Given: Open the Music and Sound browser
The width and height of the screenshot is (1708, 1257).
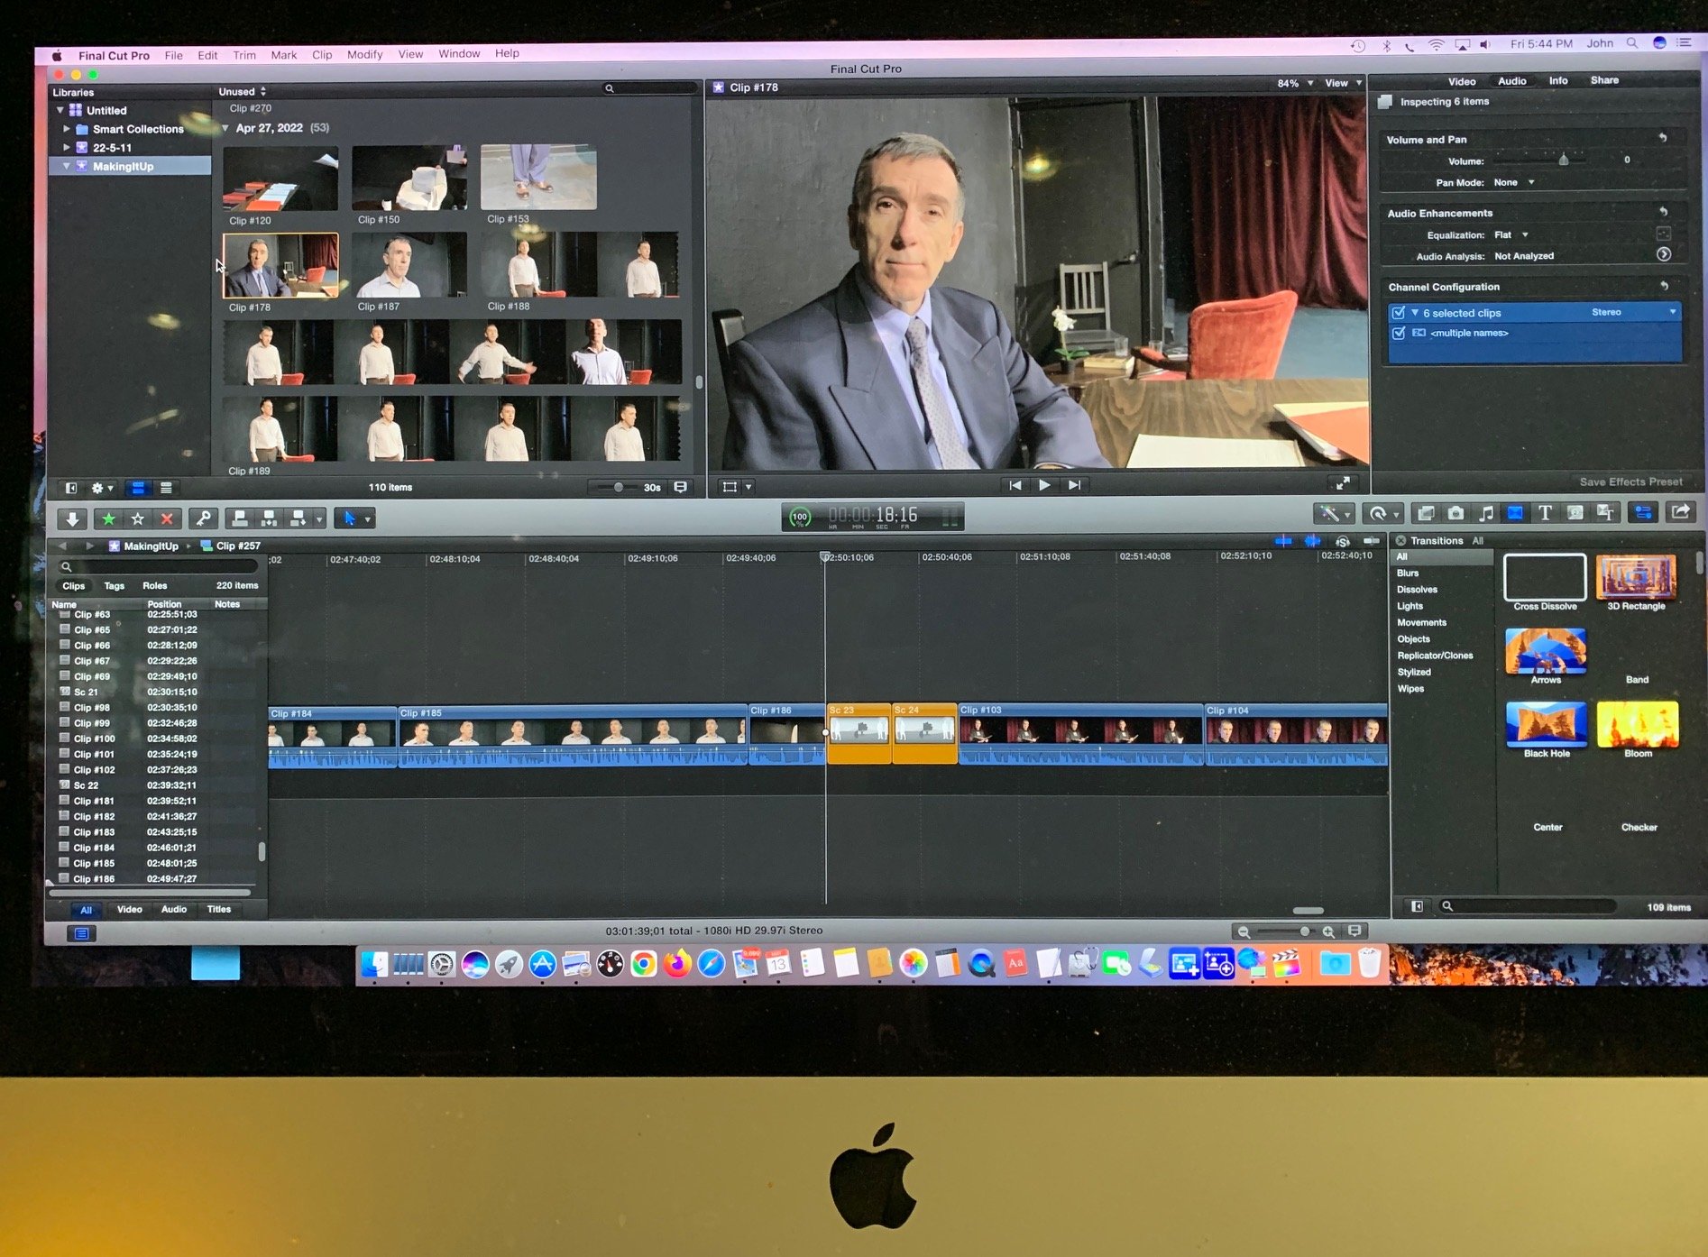Looking at the screenshot, I should point(1486,513).
